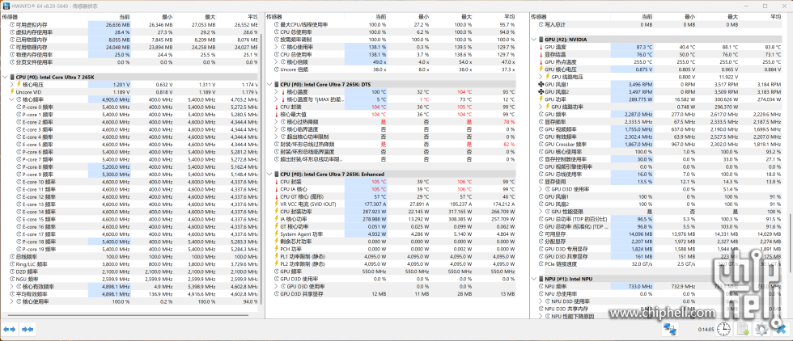Click the fan icon in the 3,496 RPM row

pos(541,84)
